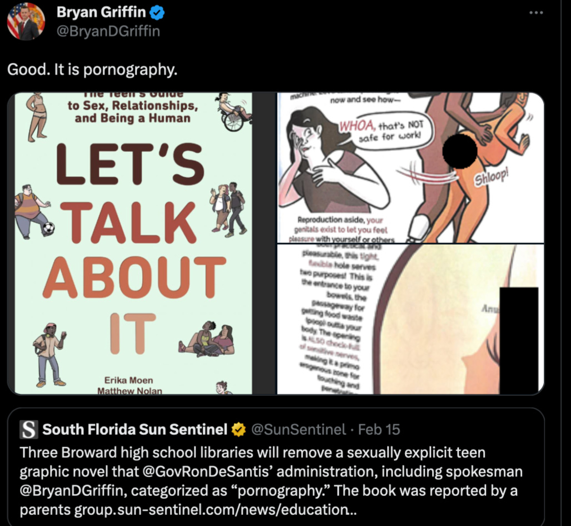The image size is (571, 526).
Task: Click the Erika Moen author name on cover
Action: coord(128,380)
